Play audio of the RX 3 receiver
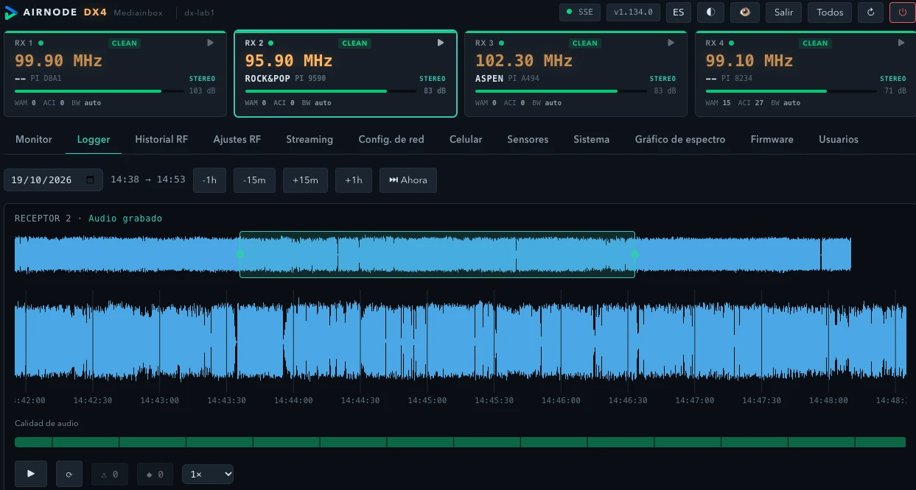 (x=671, y=43)
